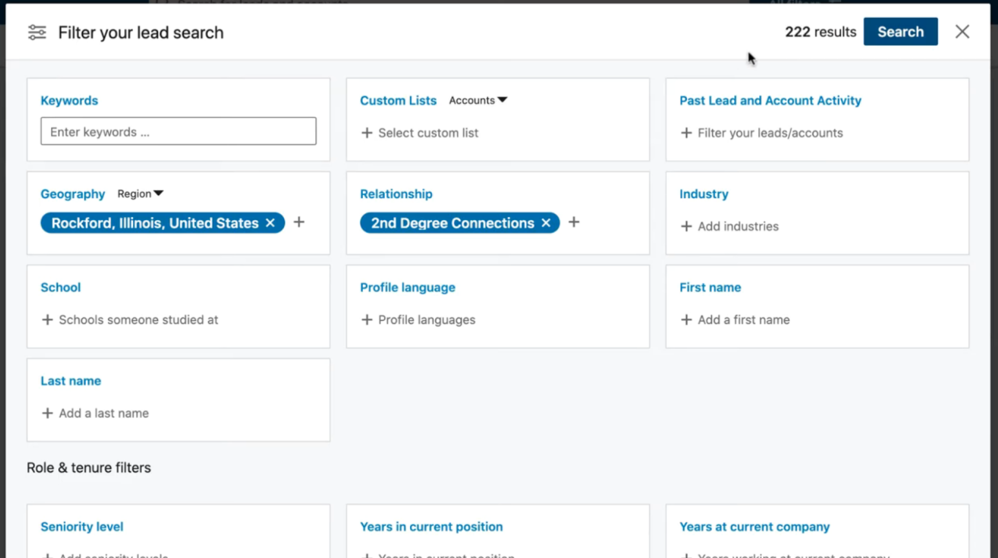The height and width of the screenshot is (558, 998).
Task: Open the Custom Lists Accounts dropdown
Action: (478, 100)
